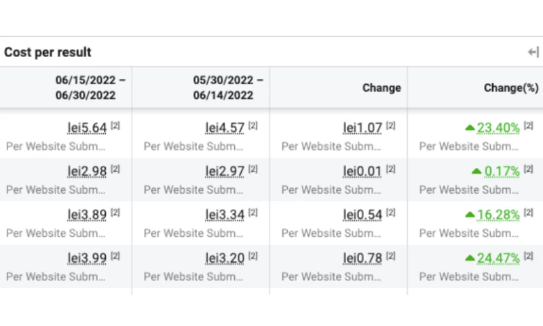Open footnote [2] next to lei0.01

391,169
